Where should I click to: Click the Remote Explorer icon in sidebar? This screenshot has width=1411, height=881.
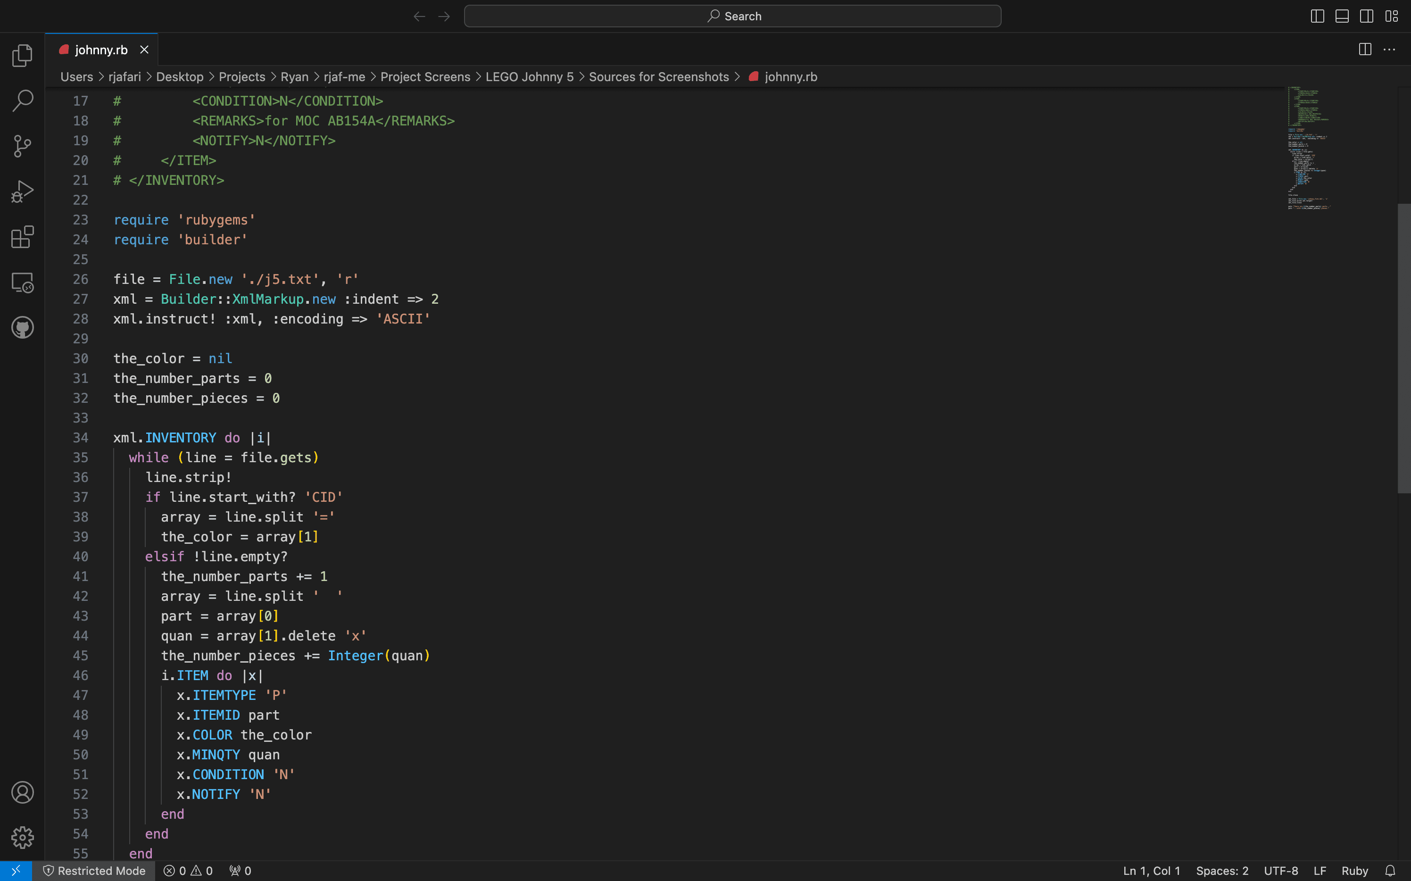pos(22,282)
